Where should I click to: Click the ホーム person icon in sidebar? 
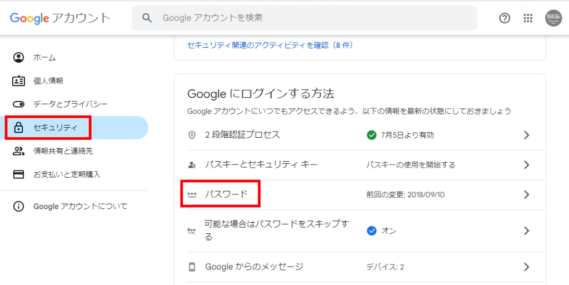point(19,57)
